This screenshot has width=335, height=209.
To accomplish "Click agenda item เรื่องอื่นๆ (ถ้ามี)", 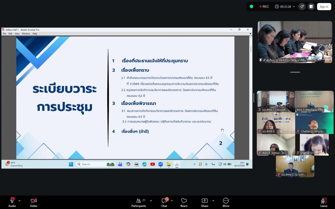I will [x=135, y=131].
